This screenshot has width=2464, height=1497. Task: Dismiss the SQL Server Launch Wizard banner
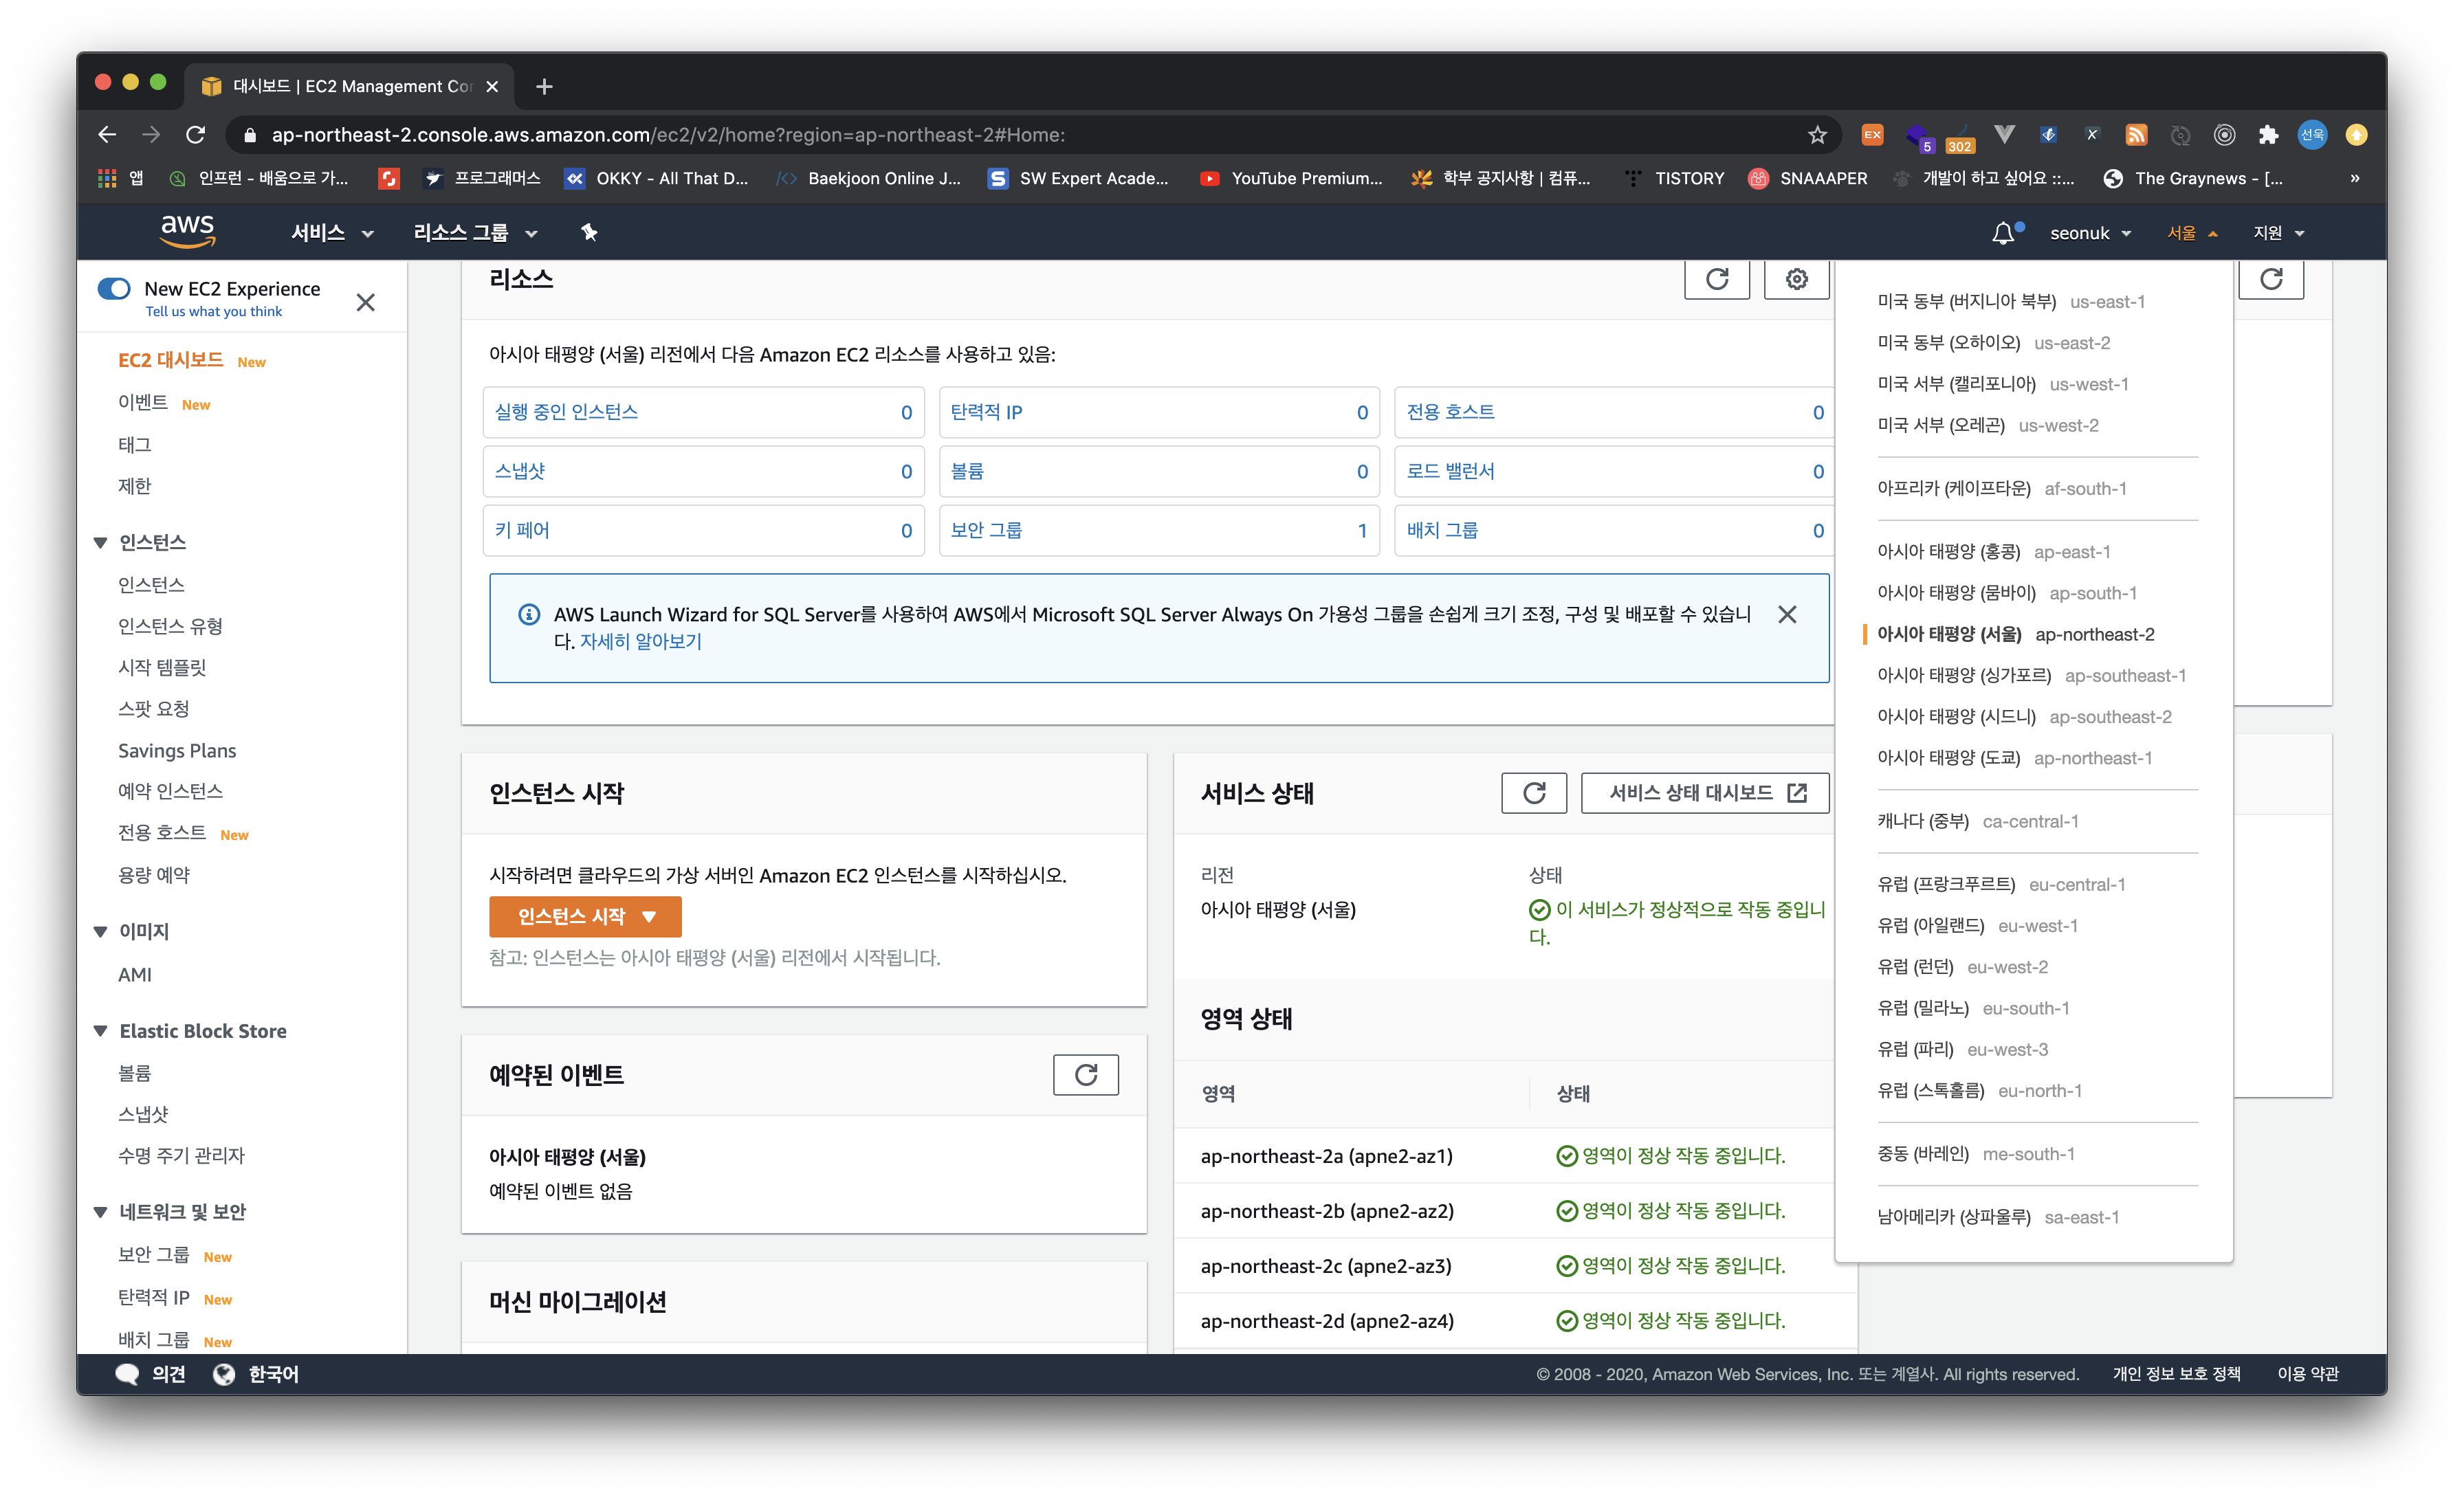tap(1787, 614)
